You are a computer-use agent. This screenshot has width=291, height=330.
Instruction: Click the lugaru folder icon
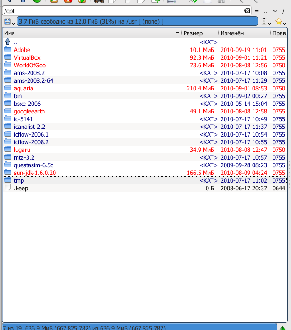point(8,150)
